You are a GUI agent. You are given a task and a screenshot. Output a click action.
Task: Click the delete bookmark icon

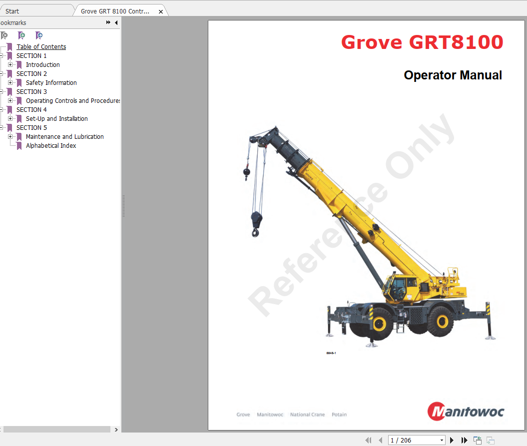point(4,35)
